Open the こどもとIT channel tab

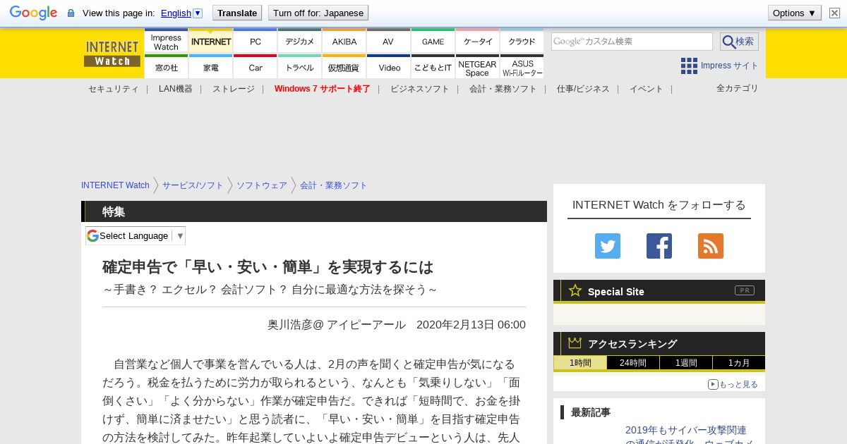(x=433, y=67)
